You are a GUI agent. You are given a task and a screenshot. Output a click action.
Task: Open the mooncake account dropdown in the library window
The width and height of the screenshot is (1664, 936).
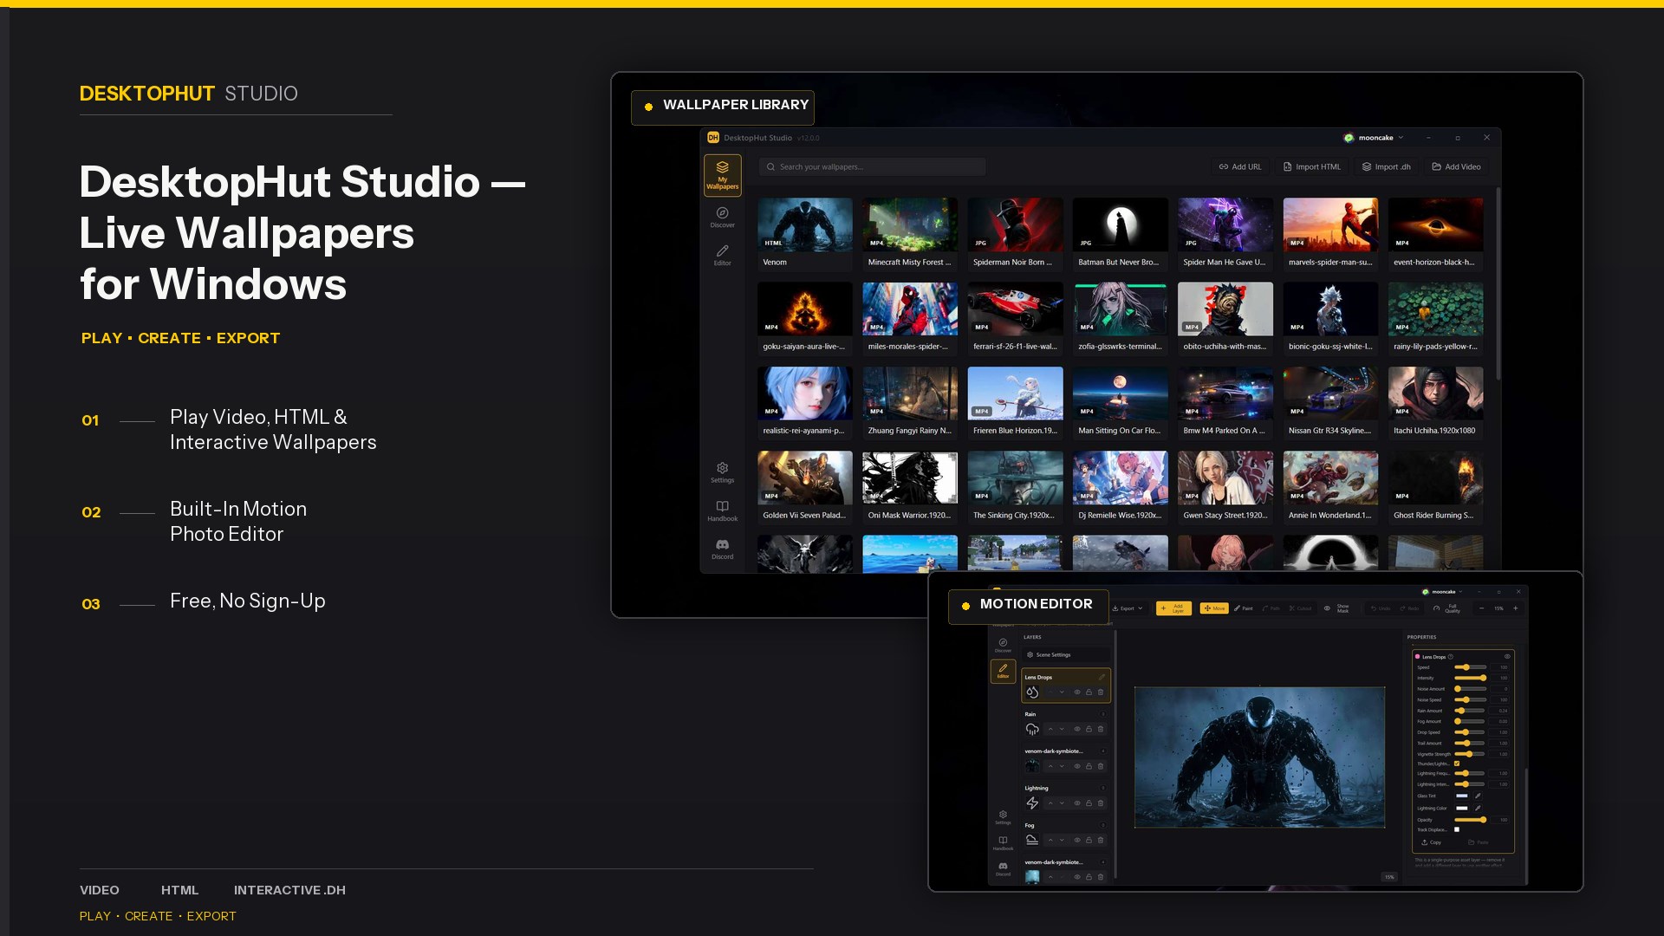(1374, 138)
